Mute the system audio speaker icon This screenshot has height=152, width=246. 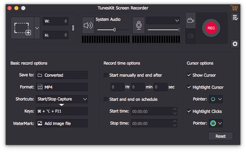(88, 26)
